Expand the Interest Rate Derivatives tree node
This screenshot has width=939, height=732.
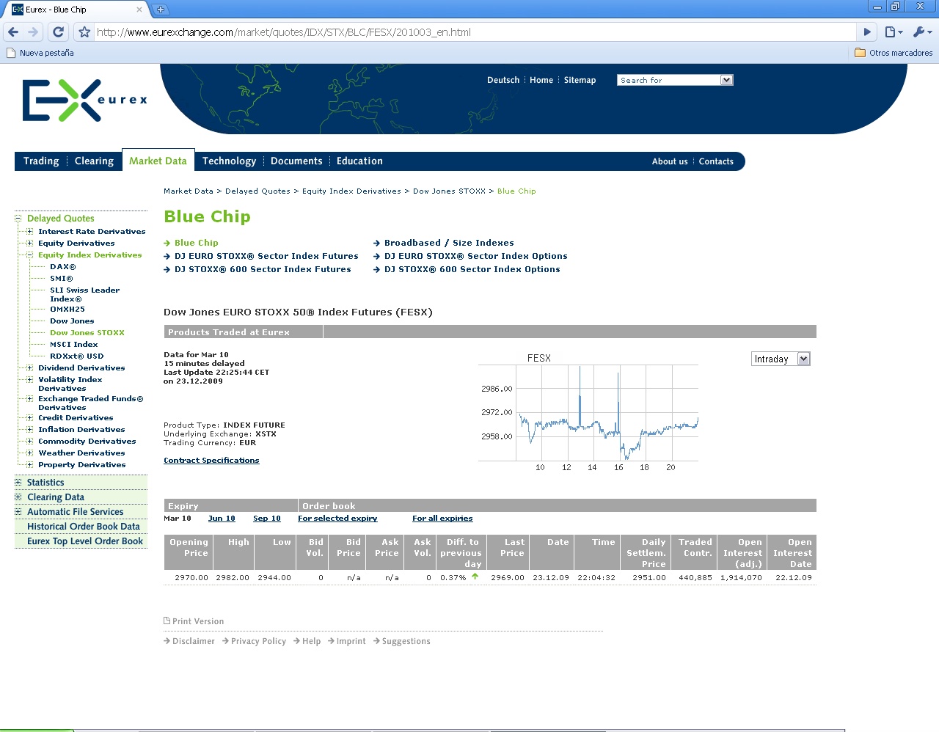30,232
